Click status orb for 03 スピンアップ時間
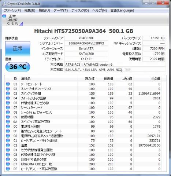This screenshot has height=176, width=171. point(8,93)
